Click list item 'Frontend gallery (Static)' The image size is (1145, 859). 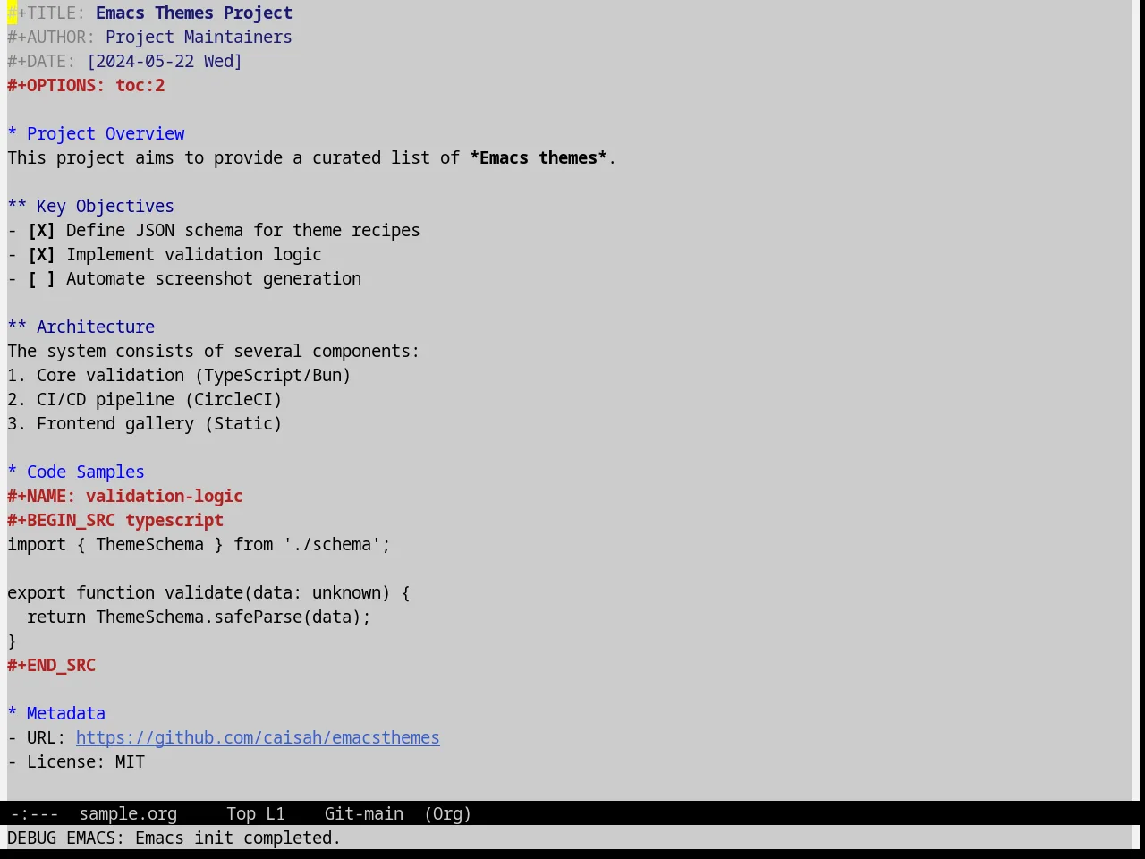pyautogui.click(x=159, y=424)
